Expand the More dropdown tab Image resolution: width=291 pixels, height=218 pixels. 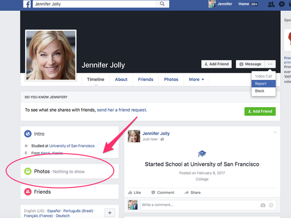point(196,80)
